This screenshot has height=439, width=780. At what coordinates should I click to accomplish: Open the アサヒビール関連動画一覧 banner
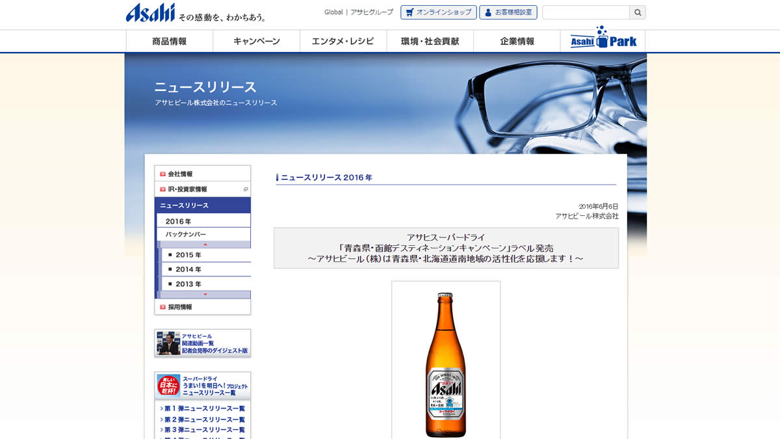click(203, 343)
